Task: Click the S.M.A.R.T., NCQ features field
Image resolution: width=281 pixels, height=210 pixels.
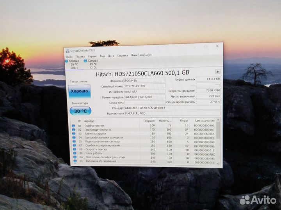Action: (x=173, y=113)
